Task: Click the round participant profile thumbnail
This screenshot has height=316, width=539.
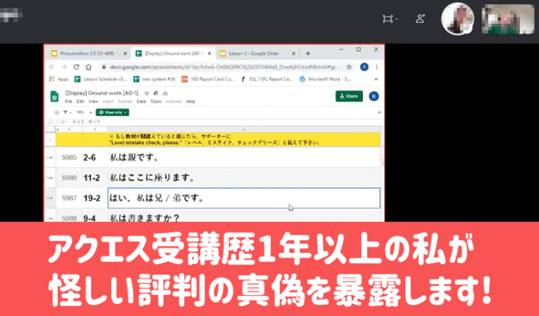Action: (460, 19)
